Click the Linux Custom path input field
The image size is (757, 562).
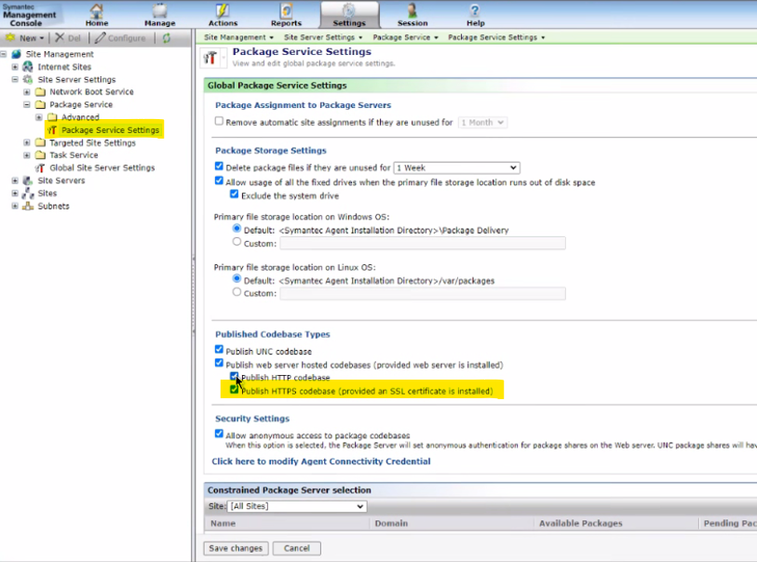pyautogui.click(x=422, y=293)
